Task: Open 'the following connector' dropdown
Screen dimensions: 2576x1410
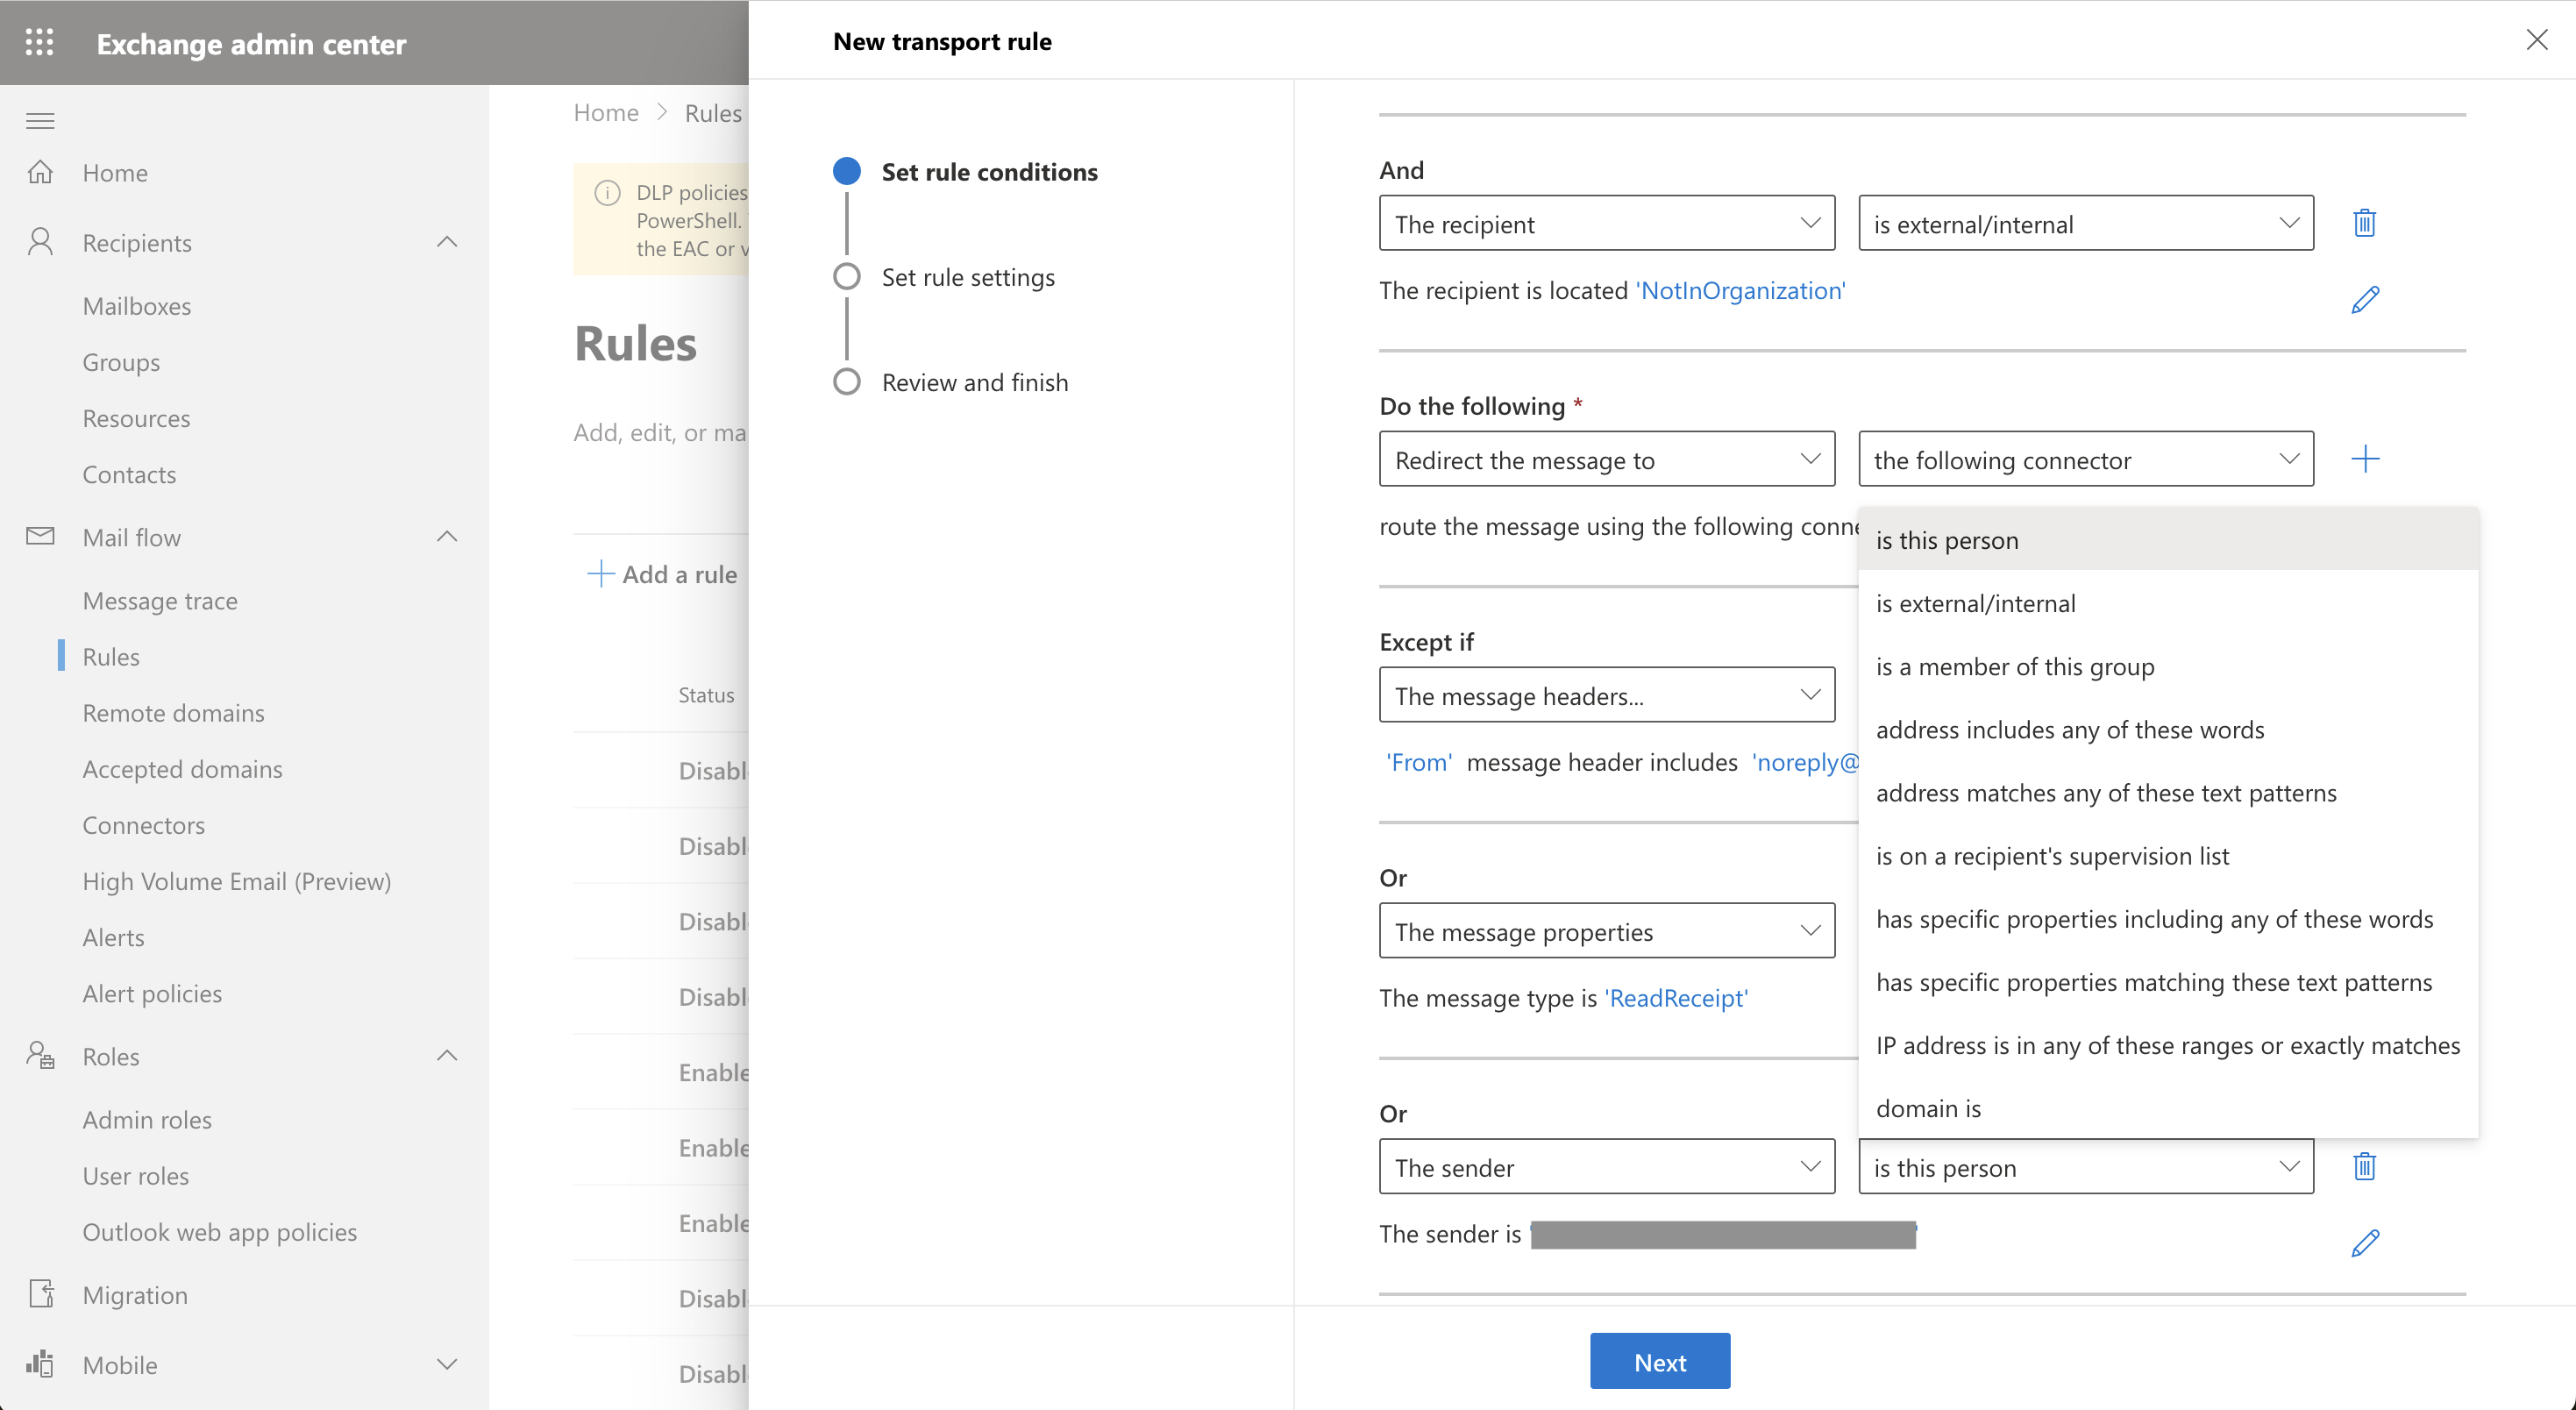Action: point(2086,459)
